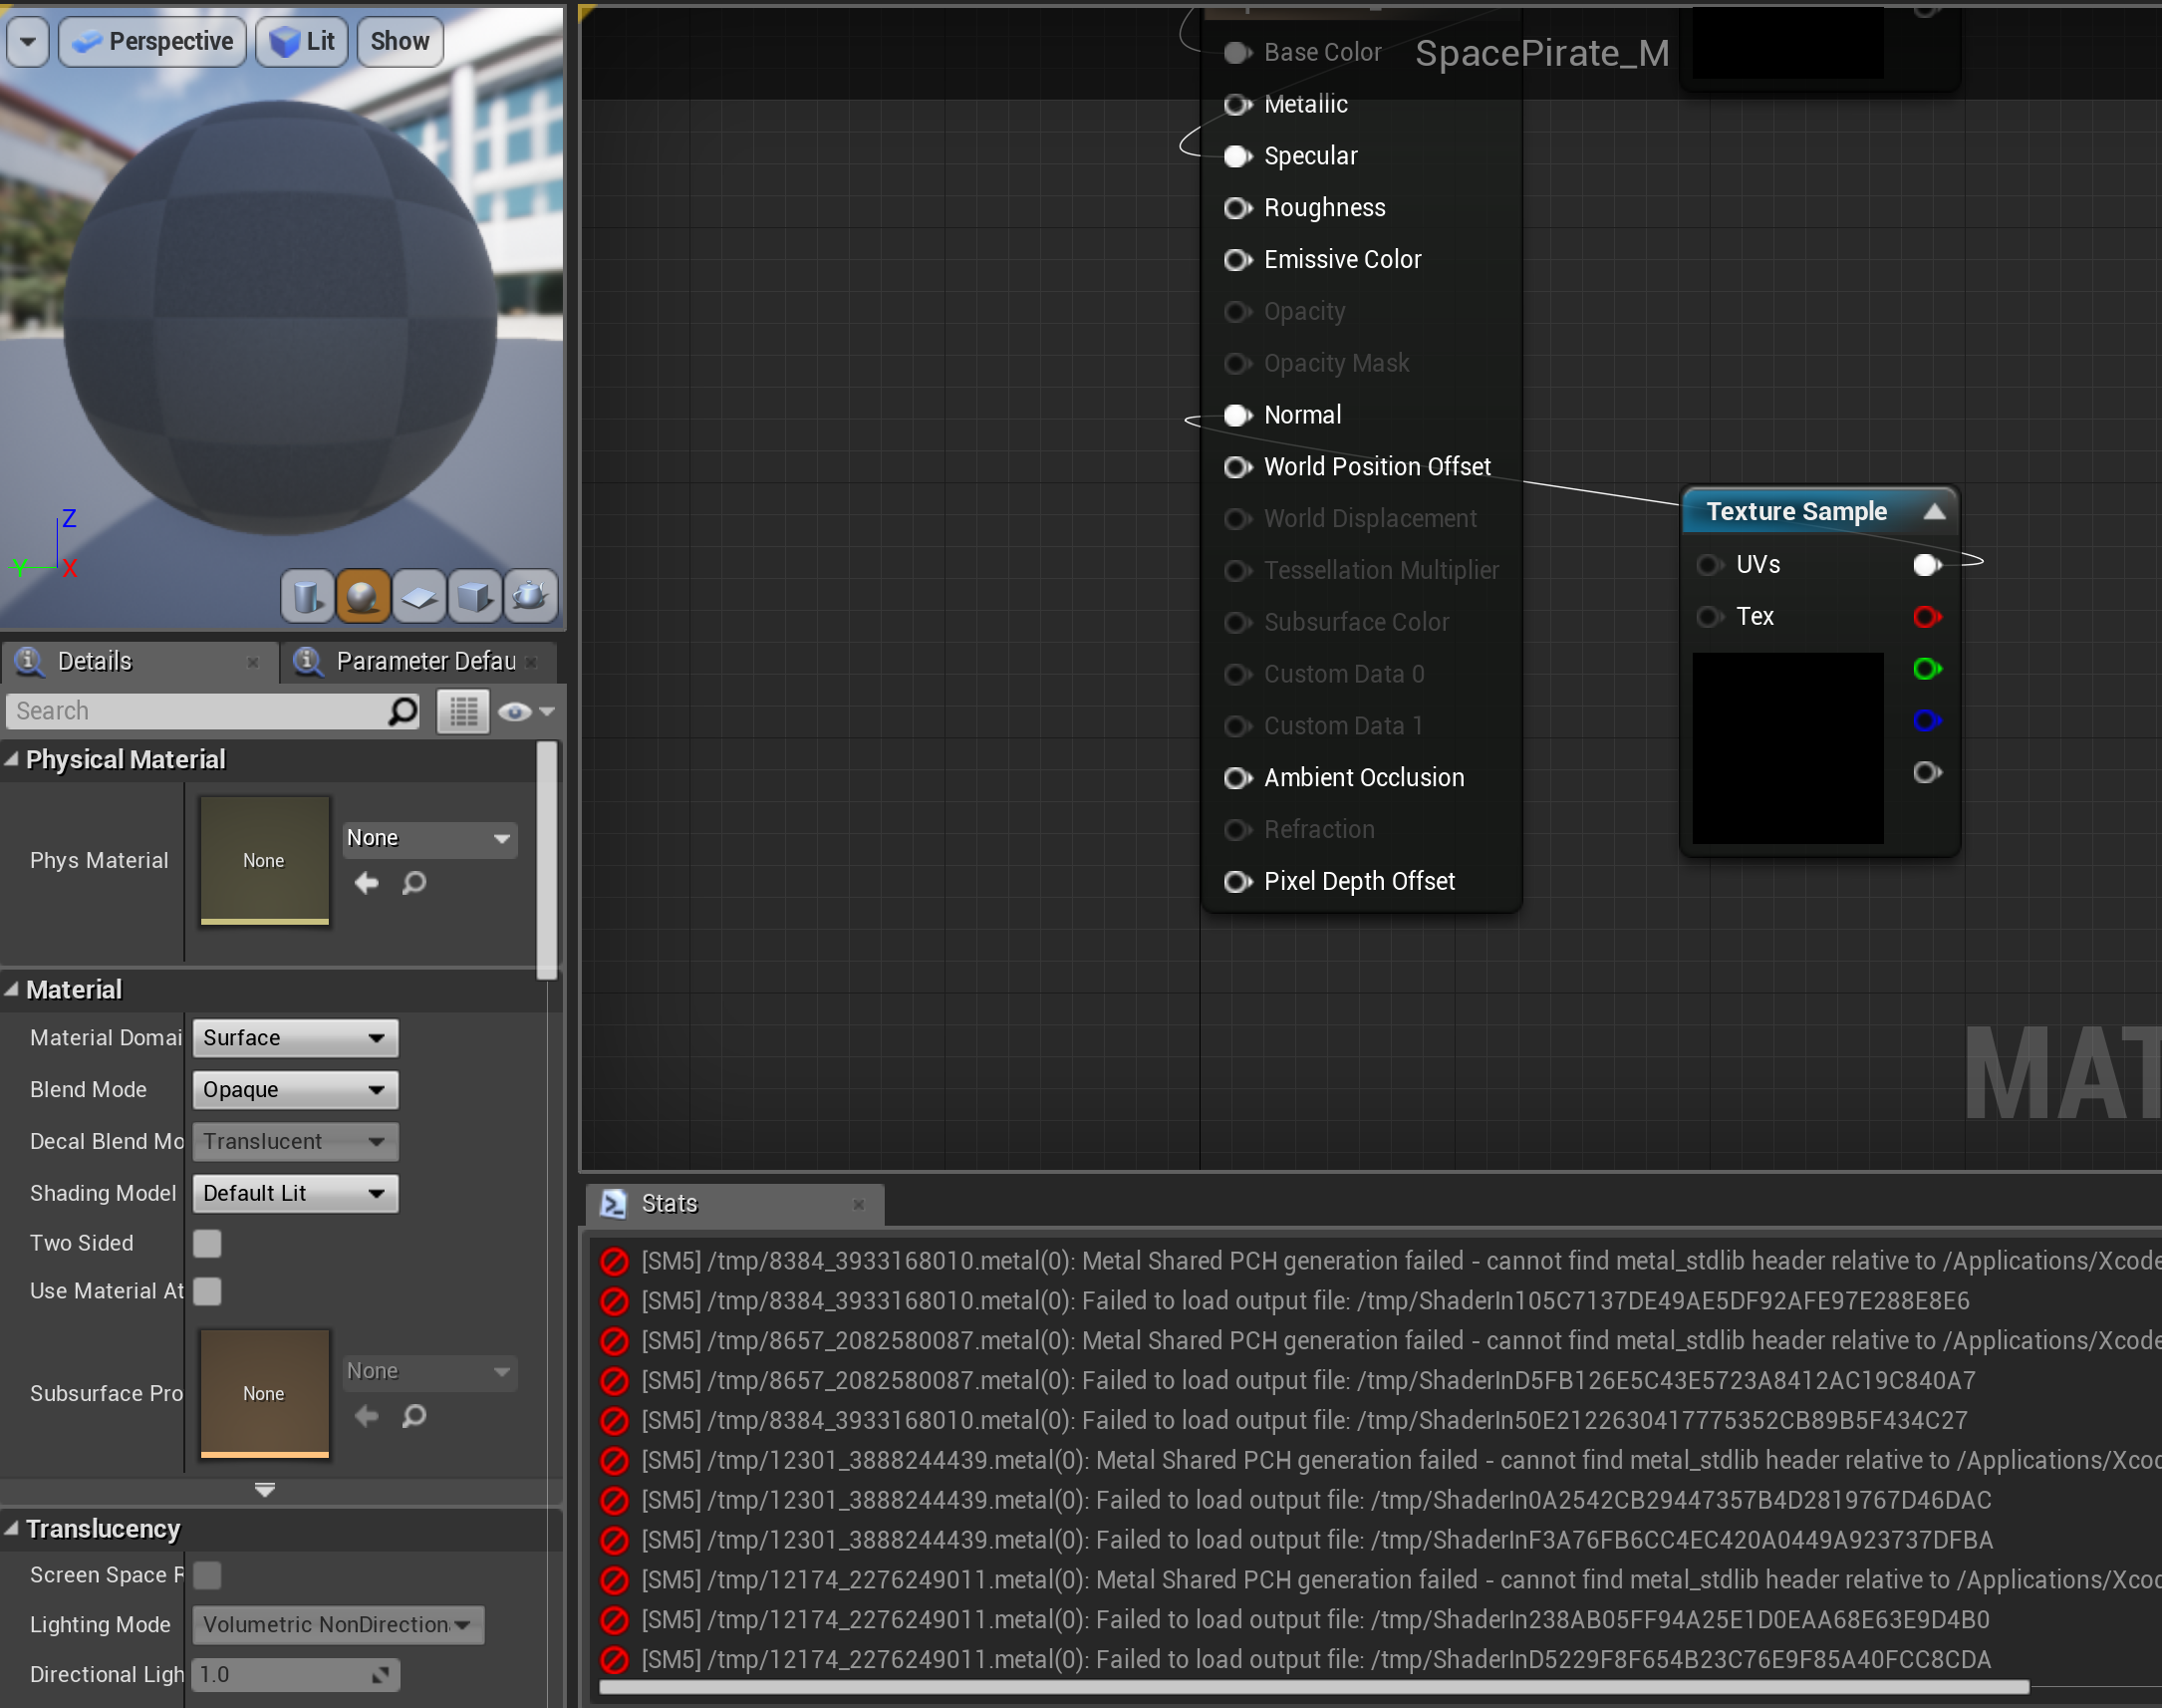Switch to the Parameter Defaults tab
The image size is (2162, 1708).
pos(424,661)
